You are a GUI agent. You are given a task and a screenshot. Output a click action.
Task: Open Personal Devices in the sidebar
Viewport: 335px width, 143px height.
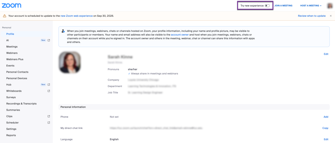(x=17, y=78)
